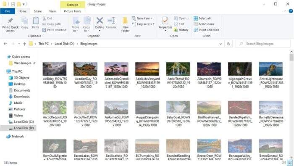Click Invert selection in the ribbon

206,30
